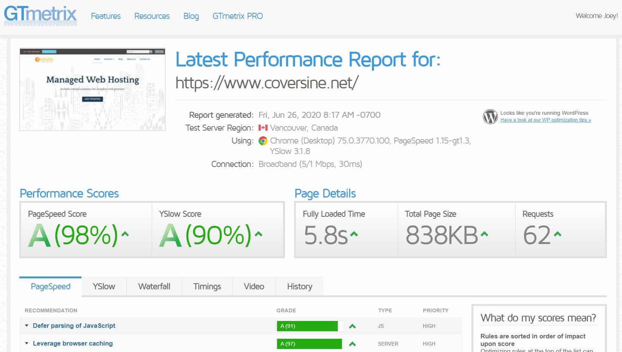Click the PageSpeed Score A (98%) value

point(73,235)
